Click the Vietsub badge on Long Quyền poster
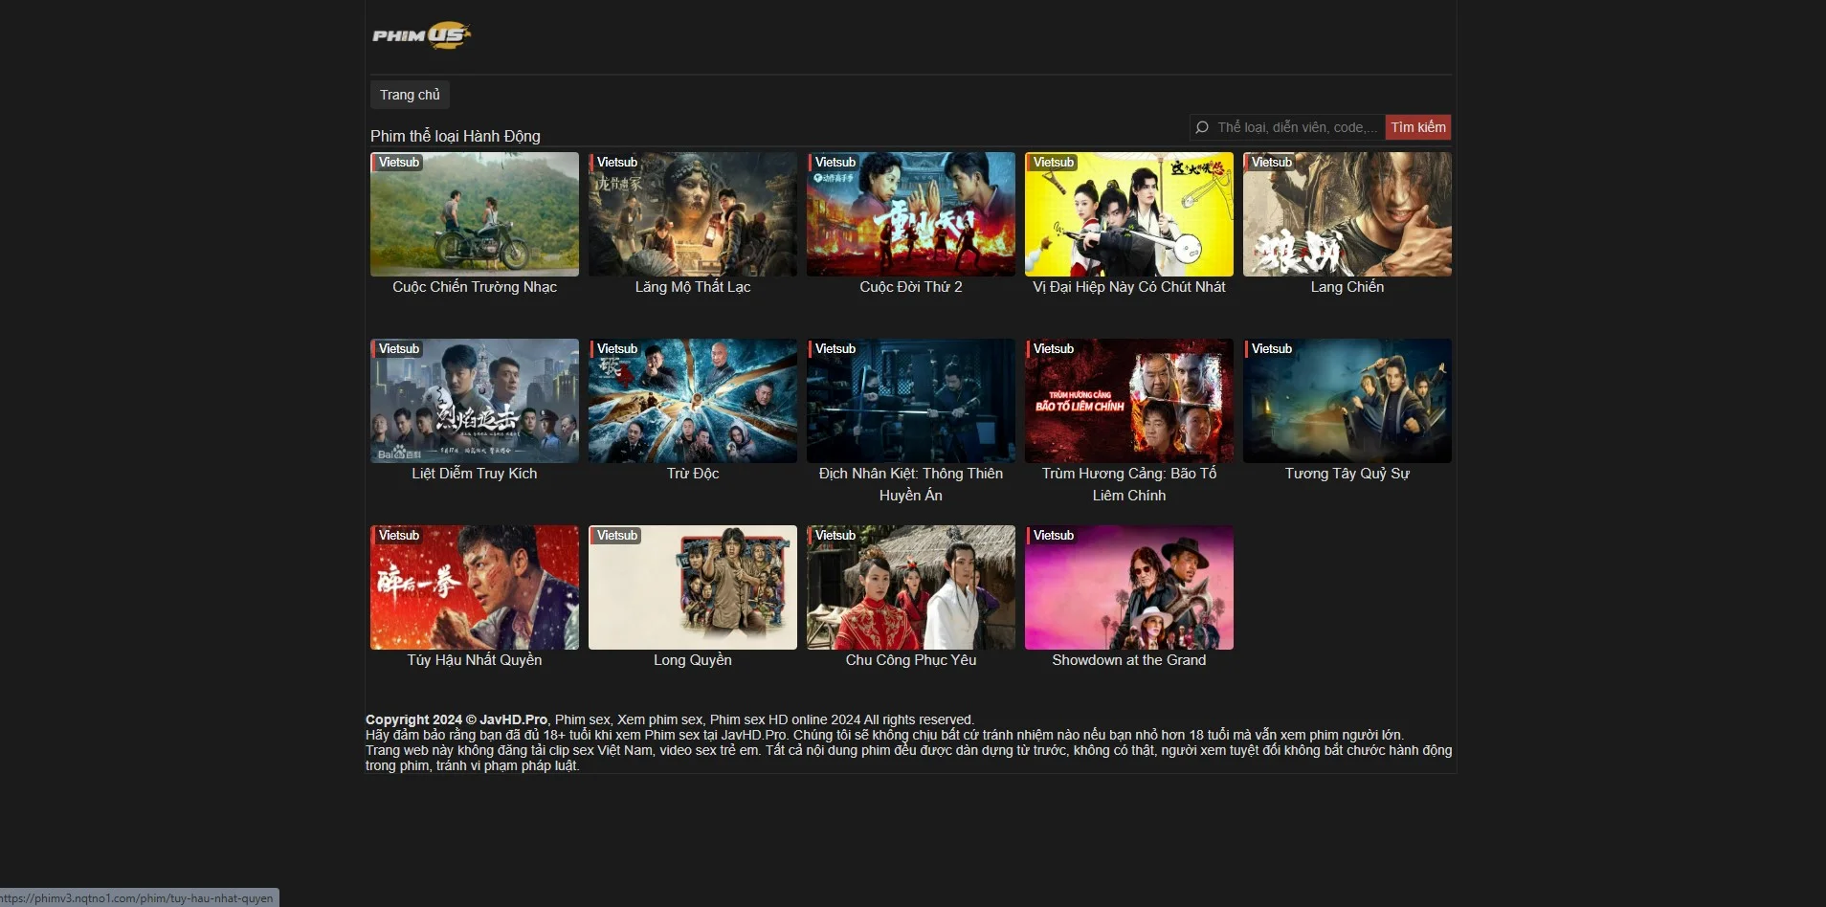The width and height of the screenshot is (1826, 907). click(616, 536)
